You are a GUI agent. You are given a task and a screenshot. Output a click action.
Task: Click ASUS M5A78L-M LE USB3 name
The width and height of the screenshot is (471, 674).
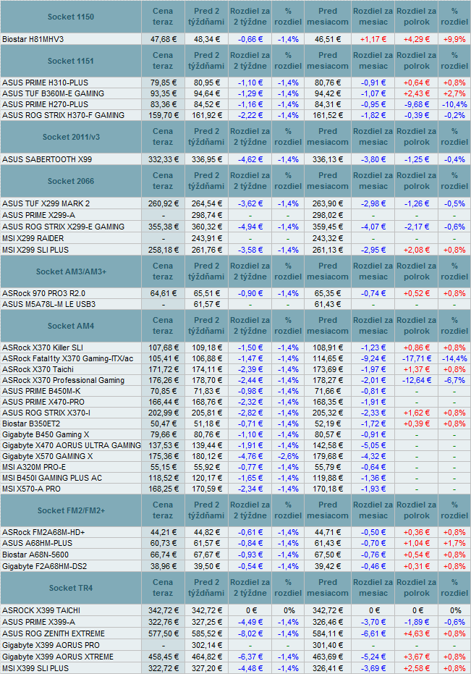pyautogui.click(x=49, y=304)
